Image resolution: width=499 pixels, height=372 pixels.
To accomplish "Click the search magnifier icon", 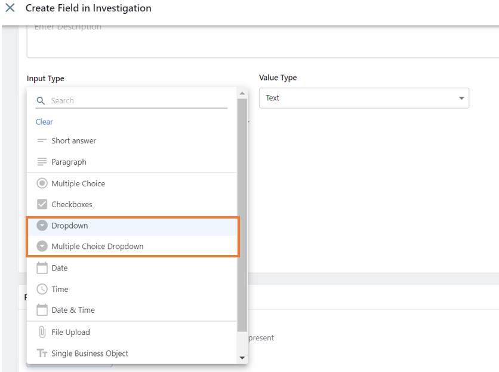I will point(41,101).
